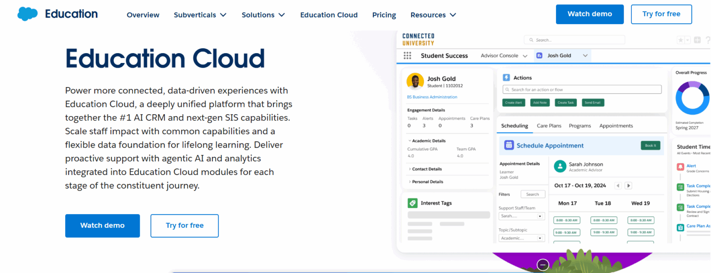Screen dimensions: 711x273
Task: Switch to the Care Plans tab
Action: click(x=549, y=125)
